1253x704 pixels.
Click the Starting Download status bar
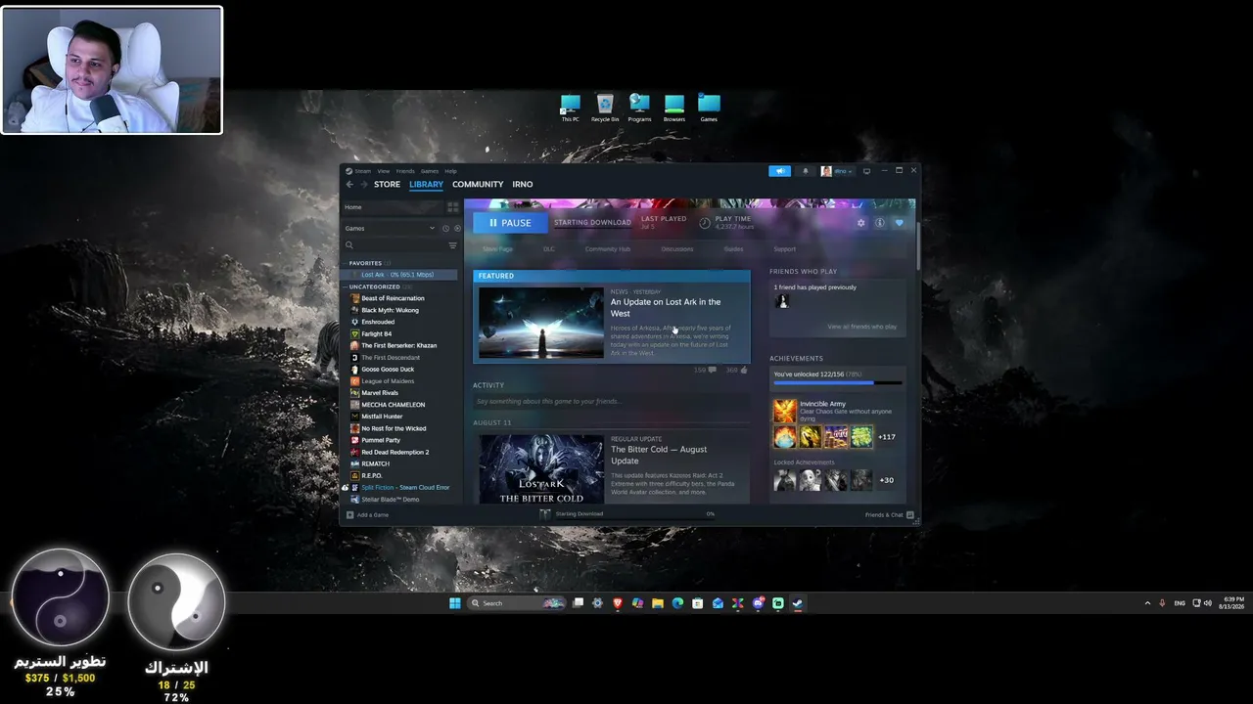click(x=626, y=514)
